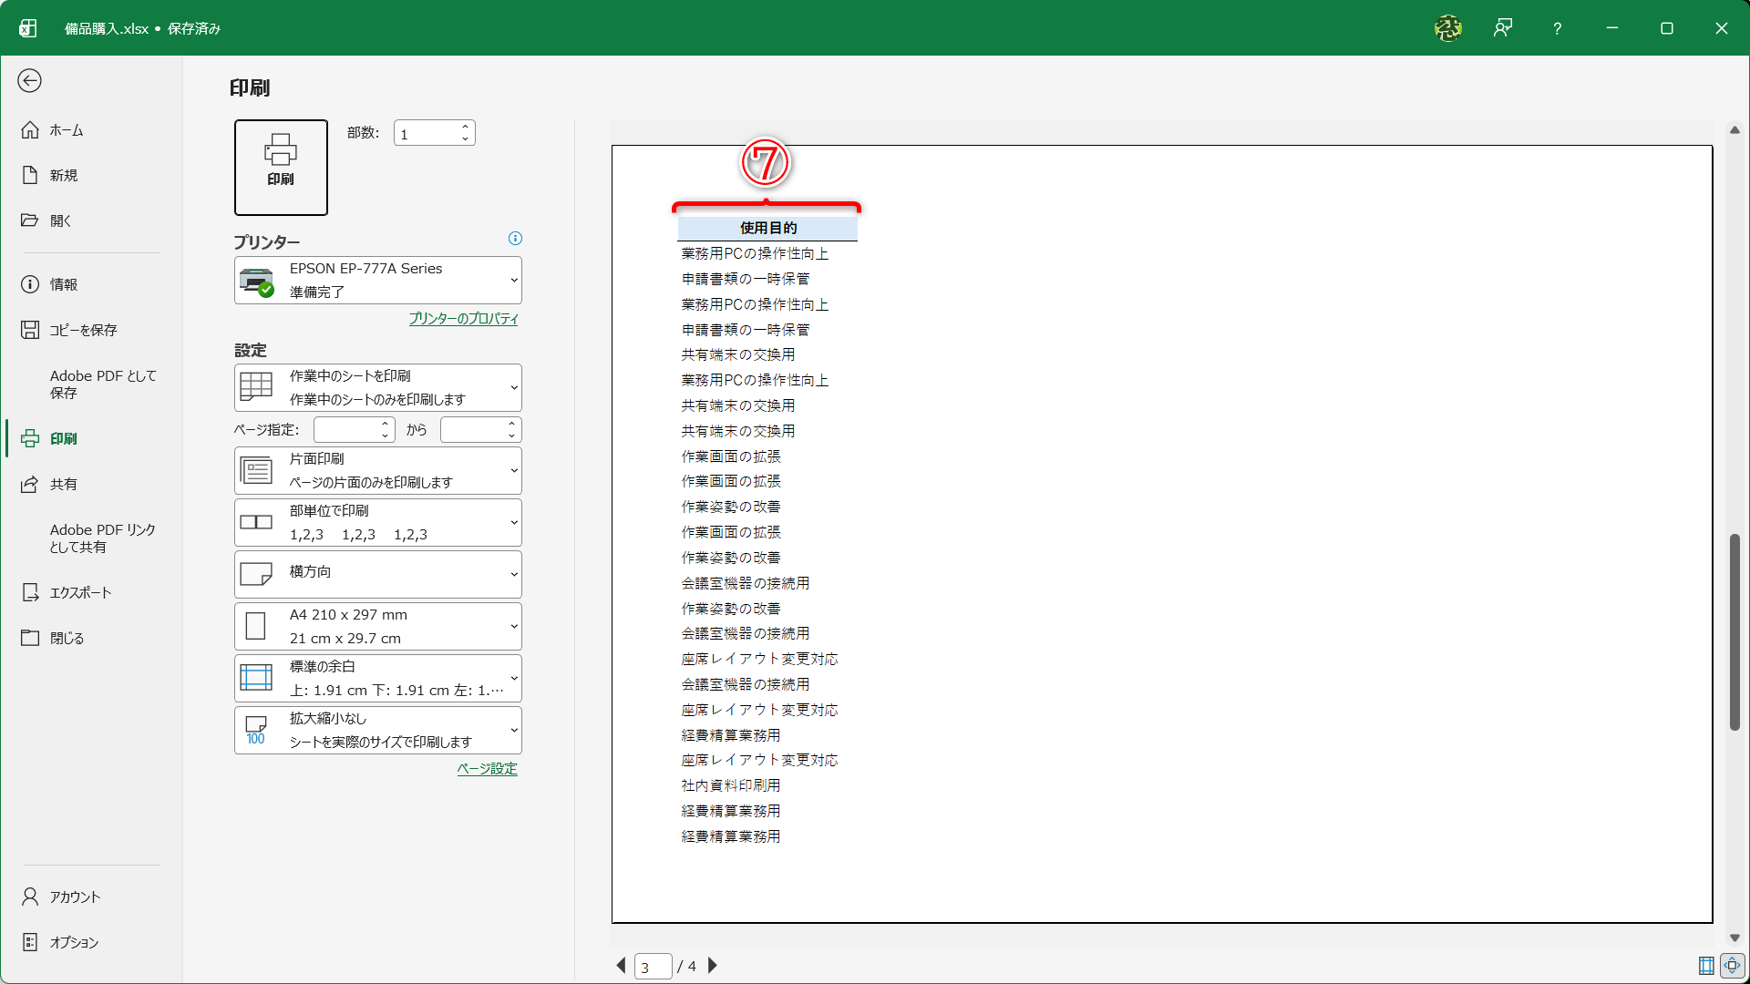Click the back arrow to leave Backstage view

coord(29,81)
